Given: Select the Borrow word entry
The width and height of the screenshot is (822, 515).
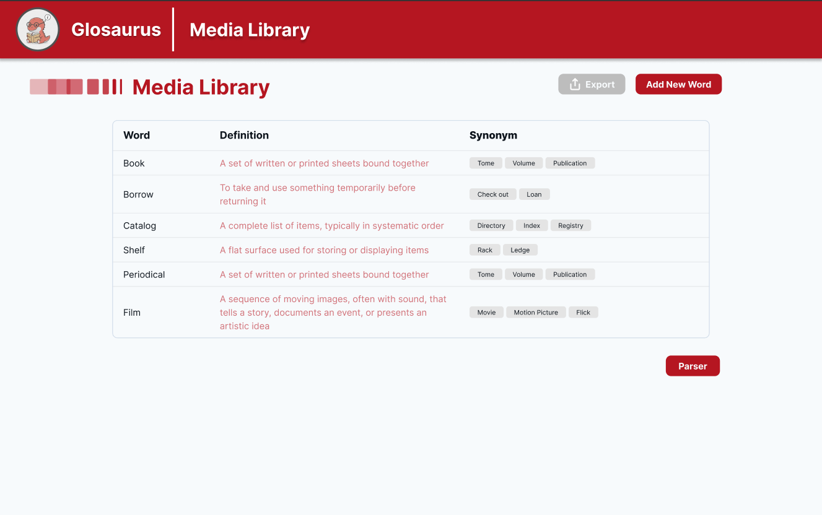Looking at the screenshot, I should tap(138, 194).
